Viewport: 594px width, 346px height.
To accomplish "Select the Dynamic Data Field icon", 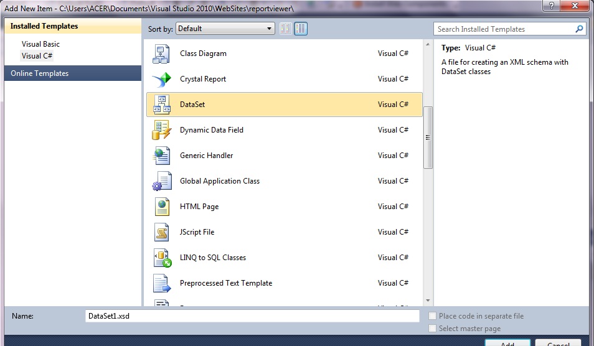I will pyautogui.click(x=162, y=130).
